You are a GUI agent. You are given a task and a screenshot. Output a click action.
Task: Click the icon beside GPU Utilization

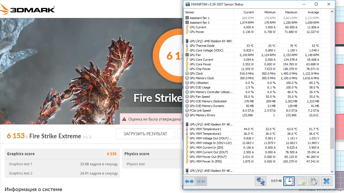(x=187, y=83)
